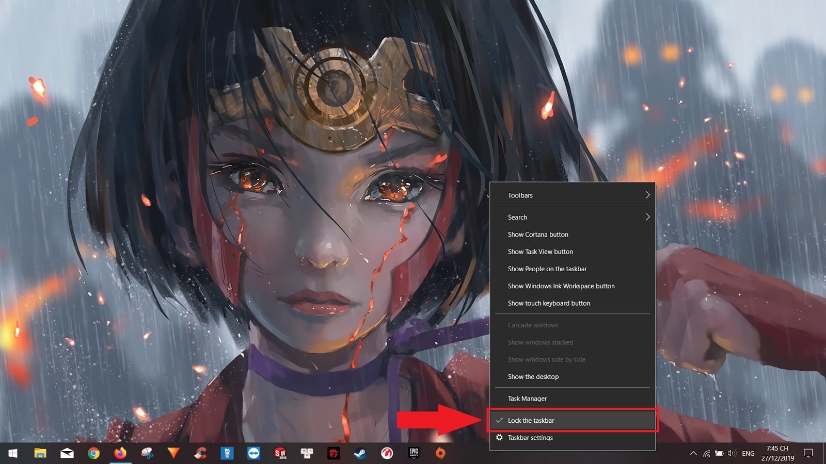The width and height of the screenshot is (826, 464).
Task: Check the battery status icon
Action: [719, 454]
